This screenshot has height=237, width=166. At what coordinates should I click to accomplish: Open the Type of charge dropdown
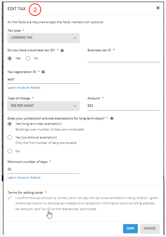point(43,106)
